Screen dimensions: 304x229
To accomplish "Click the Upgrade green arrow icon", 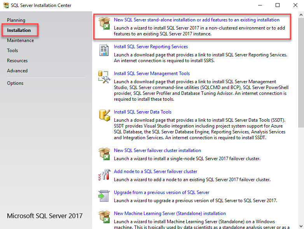I will coord(104,196).
